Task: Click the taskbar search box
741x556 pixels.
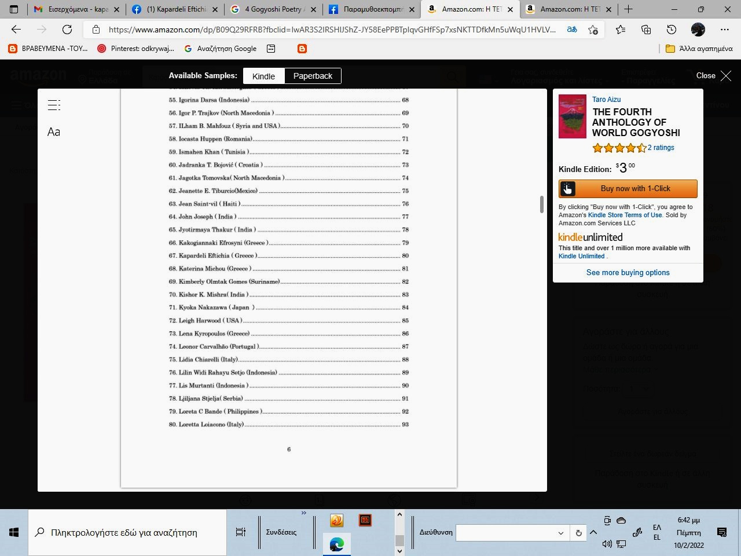Action: (127, 532)
